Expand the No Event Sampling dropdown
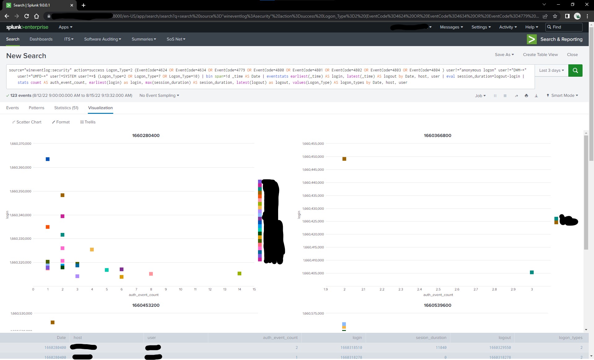 [159, 96]
